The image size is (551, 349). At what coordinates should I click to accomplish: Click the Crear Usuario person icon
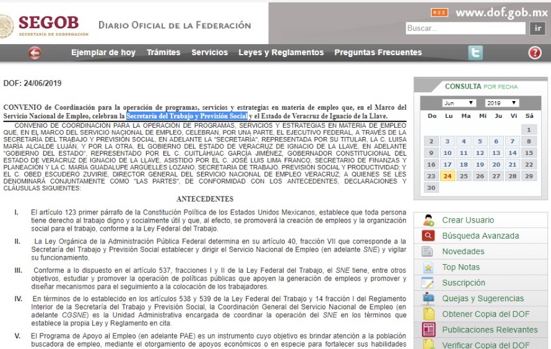[x=428, y=220]
